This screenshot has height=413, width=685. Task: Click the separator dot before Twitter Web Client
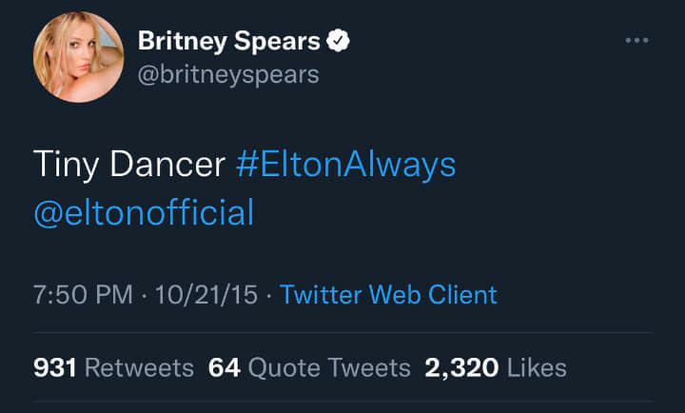click(x=269, y=295)
